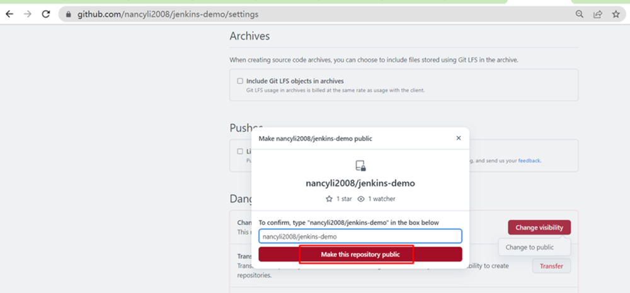The width and height of the screenshot is (630, 293).
Task: Select Change to public menu option
Action: [x=530, y=247]
